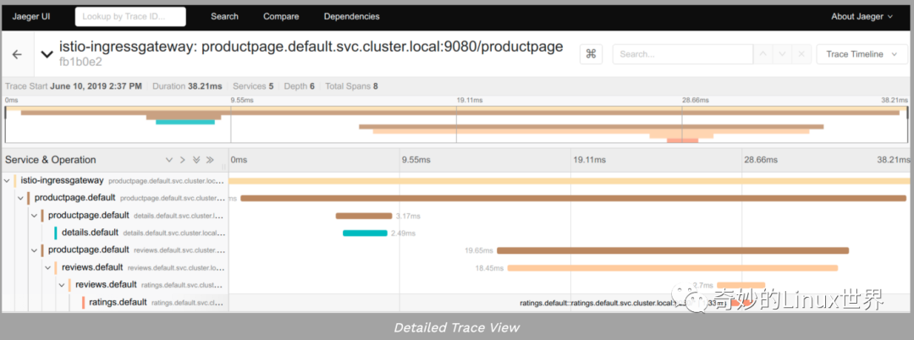Click the trace ID fb1b0e2 text

(80, 61)
